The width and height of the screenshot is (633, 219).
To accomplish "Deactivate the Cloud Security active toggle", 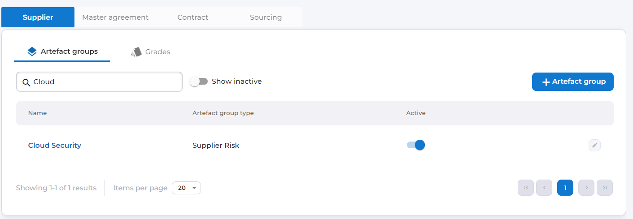I will pyautogui.click(x=415, y=145).
